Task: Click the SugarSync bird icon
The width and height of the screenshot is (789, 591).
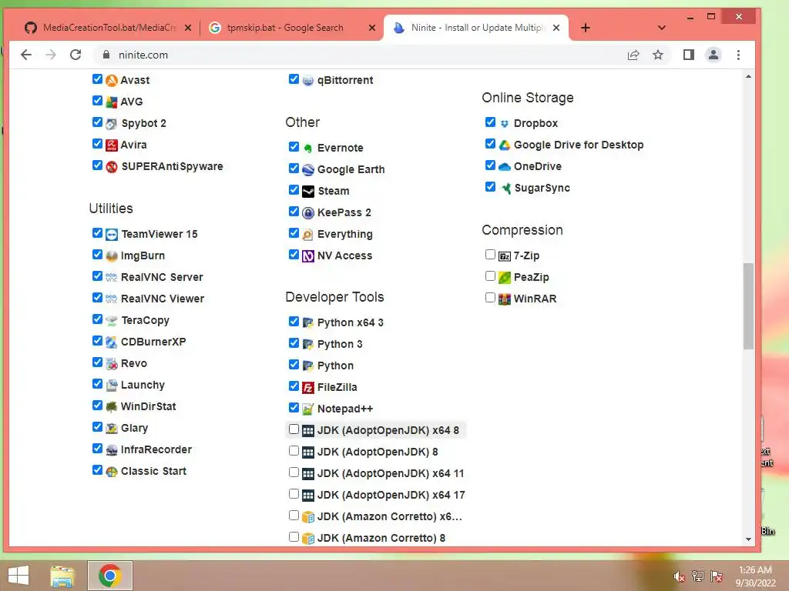Action: (505, 189)
